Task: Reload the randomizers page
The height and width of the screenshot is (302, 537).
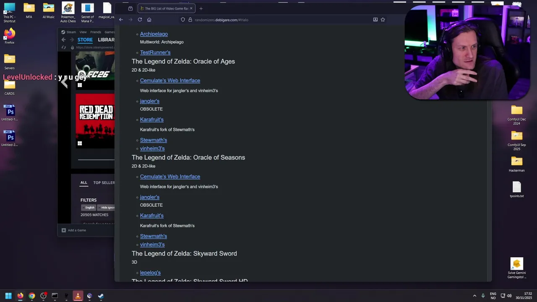Action: point(140,20)
